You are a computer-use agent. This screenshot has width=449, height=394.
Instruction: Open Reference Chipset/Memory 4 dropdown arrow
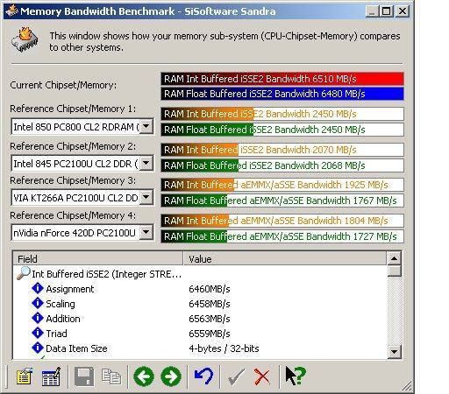point(146,233)
